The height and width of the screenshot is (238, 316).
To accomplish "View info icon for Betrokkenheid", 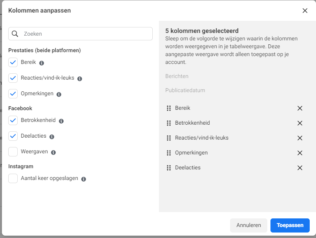I will click(x=61, y=121).
